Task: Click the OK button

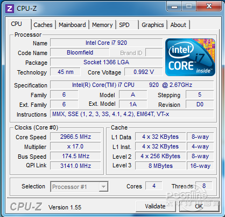Action: [x=199, y=206]
